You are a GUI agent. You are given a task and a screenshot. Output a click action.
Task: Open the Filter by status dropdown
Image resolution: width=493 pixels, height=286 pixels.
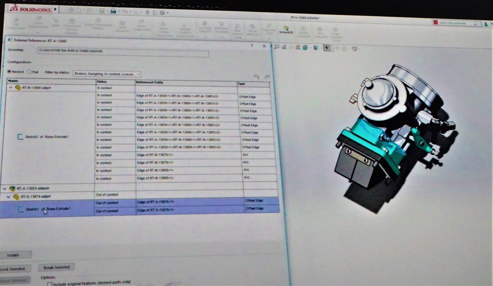coord(106,74)
